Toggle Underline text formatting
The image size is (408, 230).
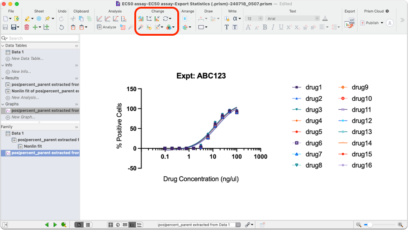click(x=281, y=27)
